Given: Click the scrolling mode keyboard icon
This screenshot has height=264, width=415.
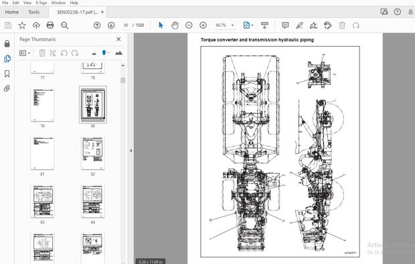Looking at the screenshot, I should pyautogui.click(x=264, y=25).
